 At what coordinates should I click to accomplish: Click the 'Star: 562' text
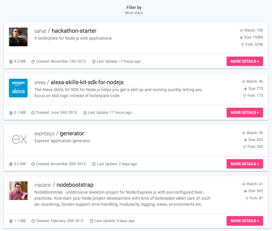[x=256, y=191]
